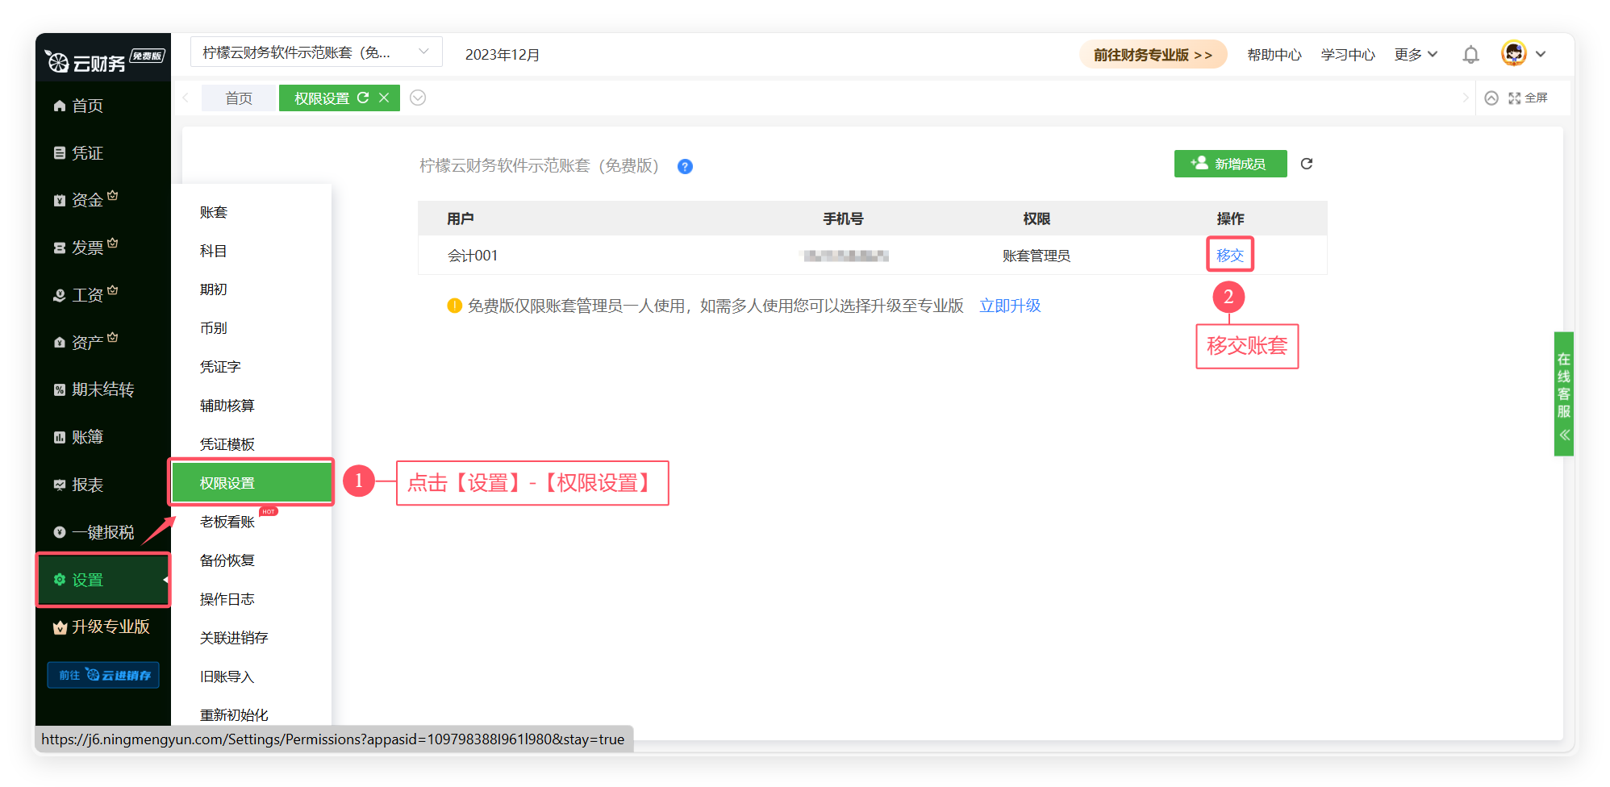
Task: Click the notification bell icon
Action: point(1470,55)
